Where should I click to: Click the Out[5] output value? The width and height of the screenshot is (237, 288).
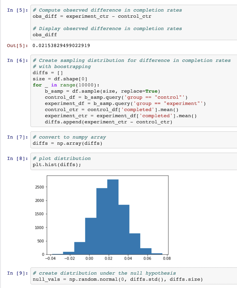tap(61, 46)
